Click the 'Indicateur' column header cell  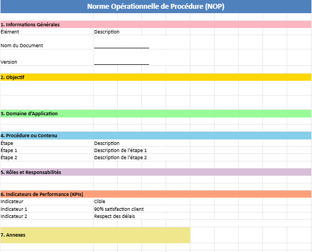point(47,201)
